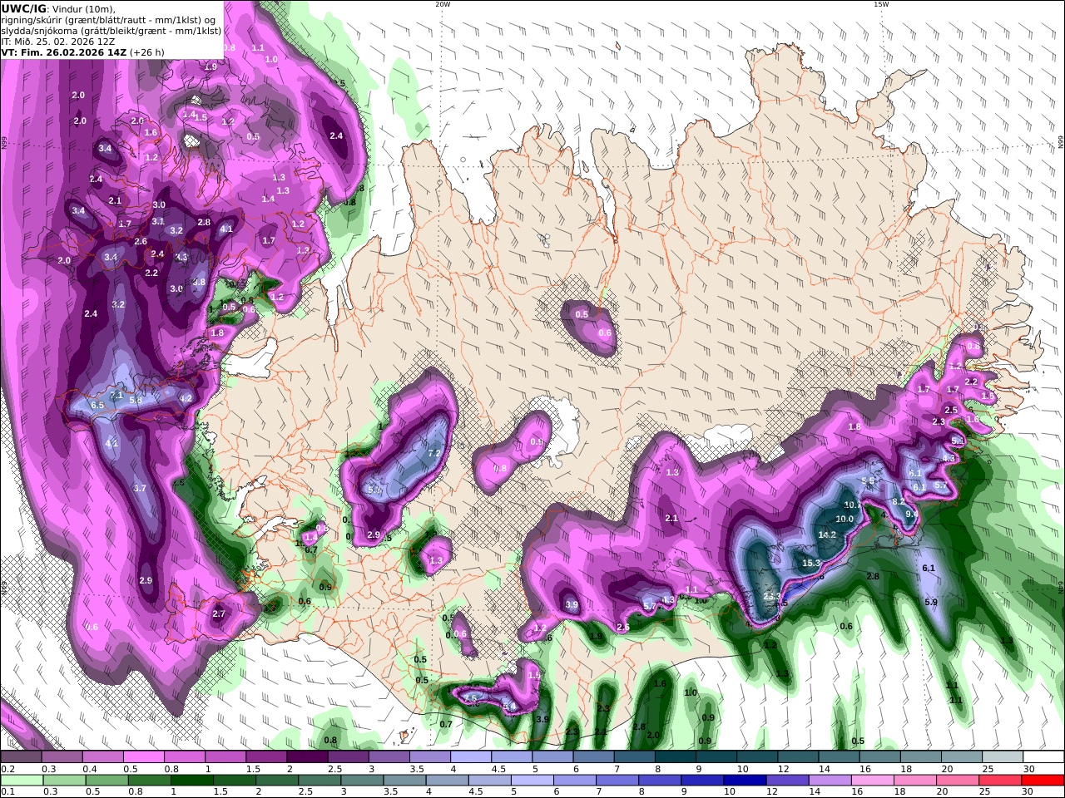Click the UWC/IG title text
Image resolution: width=1065 pixels, height=798 pixels.
pyautogui.click(x=23, y=8)
